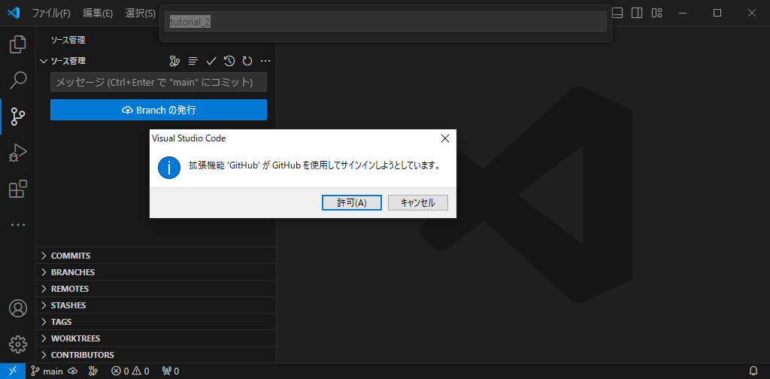
Task: Click the Branch の発行 button
Action: tap(159, 110)
